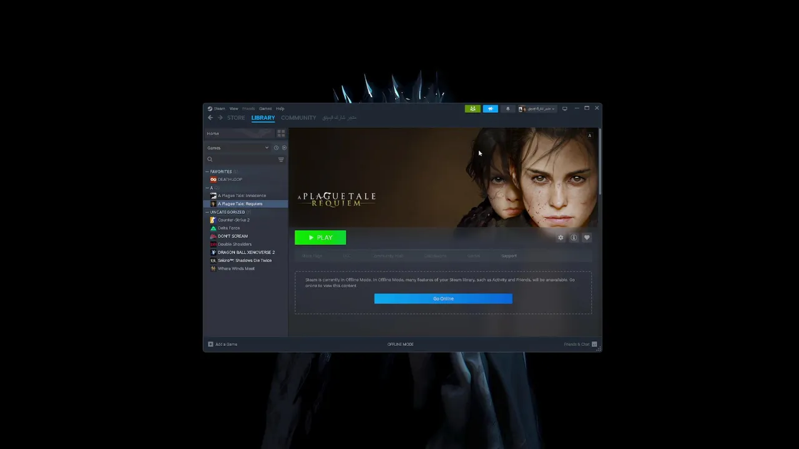Open the Friends menu
The width and height of the screenshot is (799, 449).
point(248,109)
